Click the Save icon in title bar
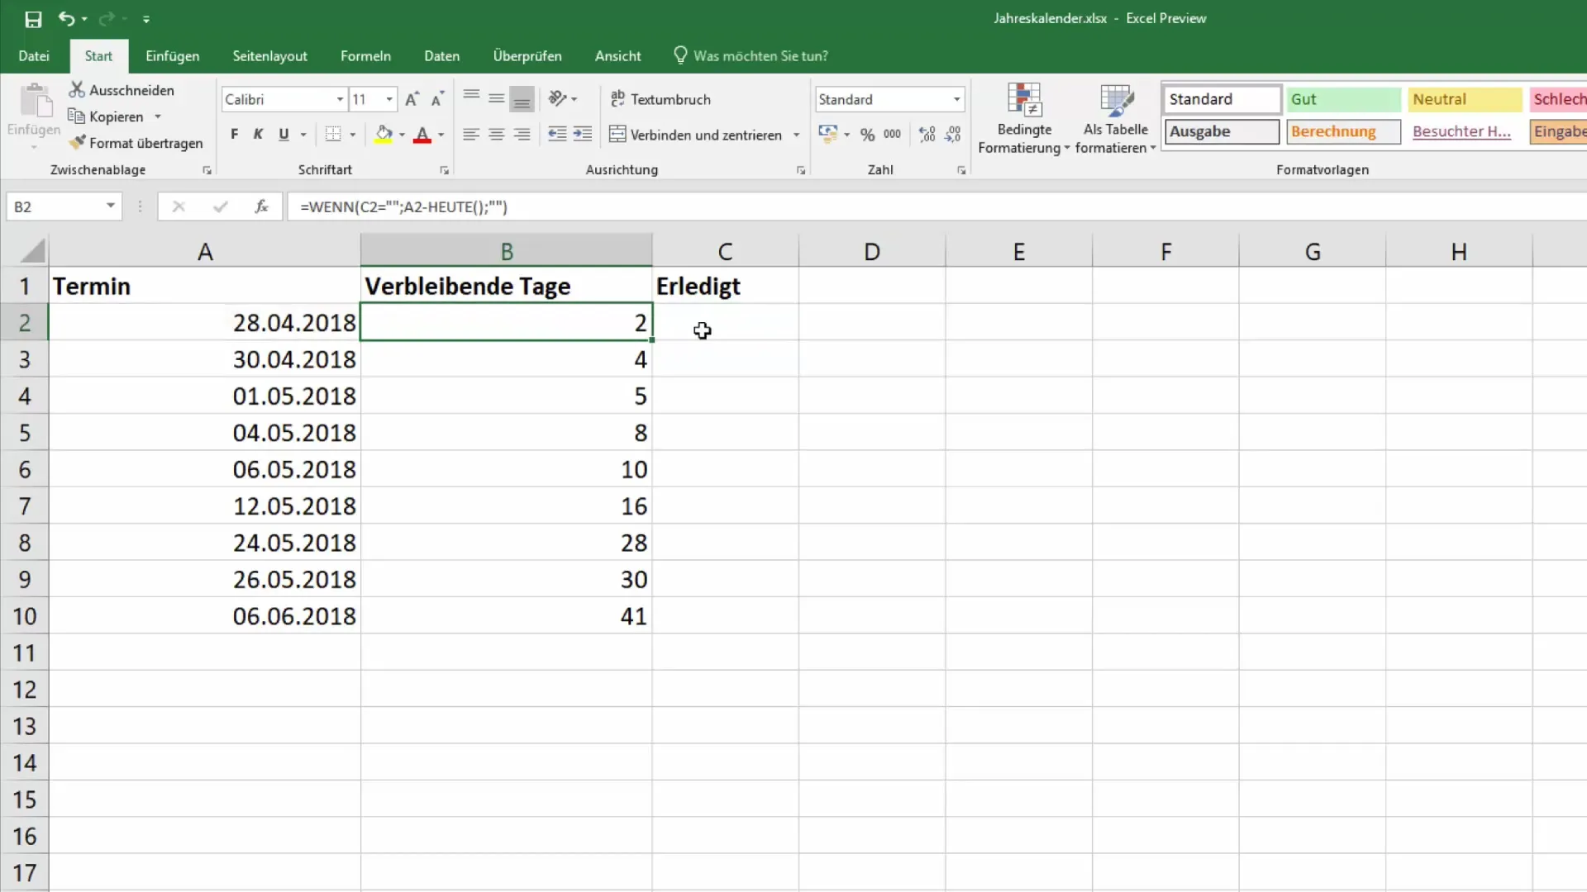This screenshot has width=1587, height=892. (x=33, y=18)
